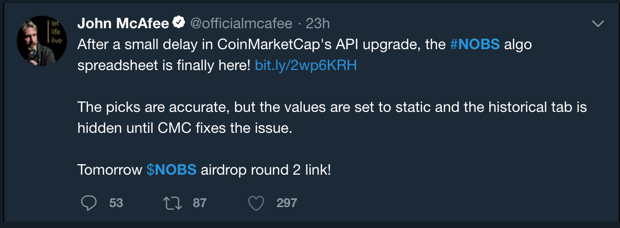The width and height of the screenshot is (620, 228).
Task: Like the tweet with the heart icon
Action: point(256,203)
